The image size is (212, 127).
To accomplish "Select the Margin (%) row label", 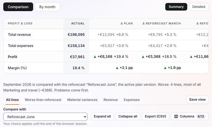I will (x=17, y=68).
